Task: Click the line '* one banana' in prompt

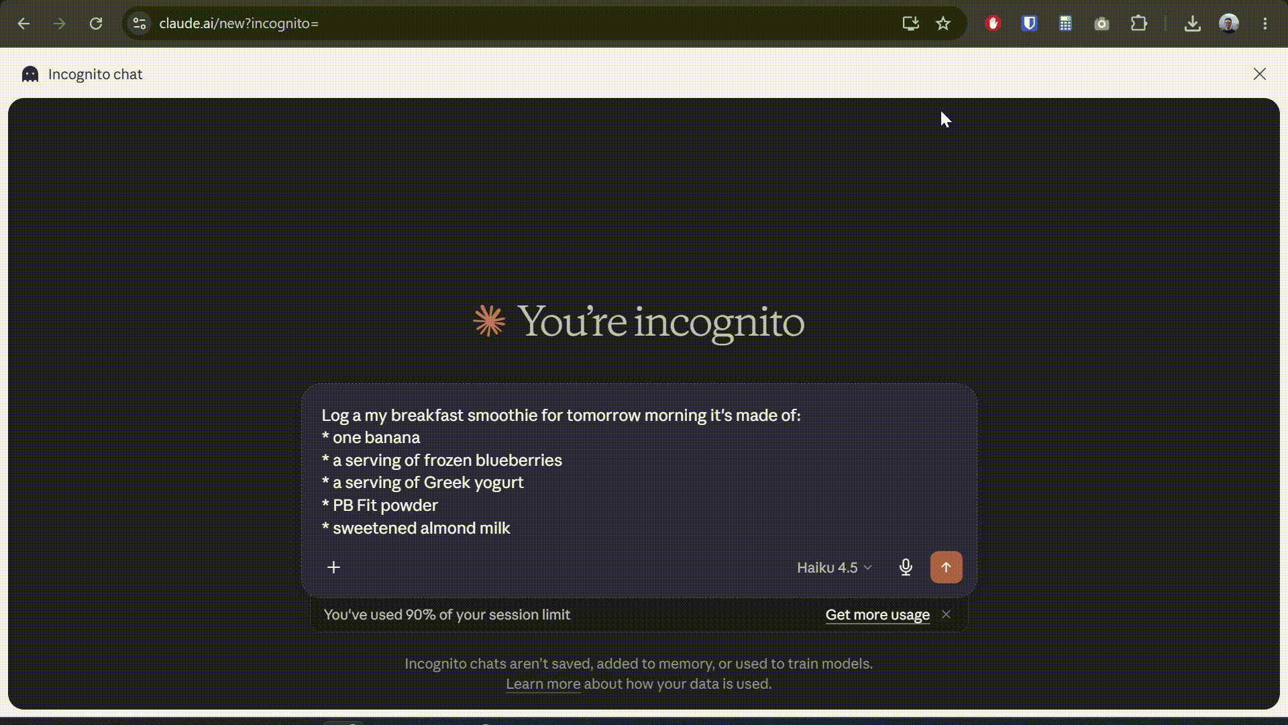Action: click(371, 438)
